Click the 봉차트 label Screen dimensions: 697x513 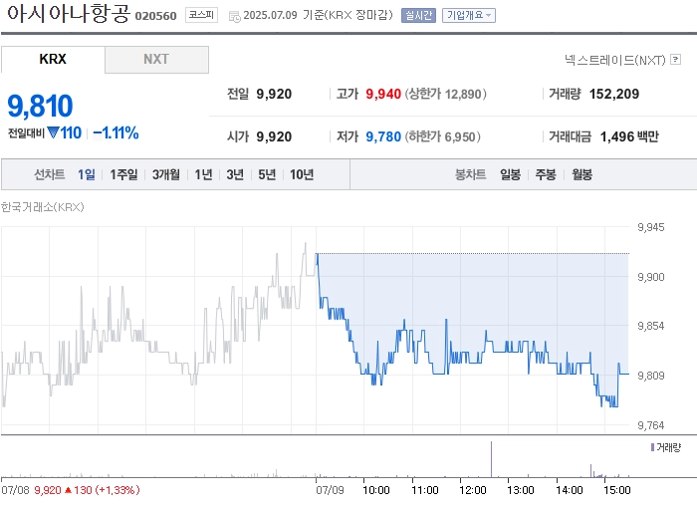click(x=470, y=174)
